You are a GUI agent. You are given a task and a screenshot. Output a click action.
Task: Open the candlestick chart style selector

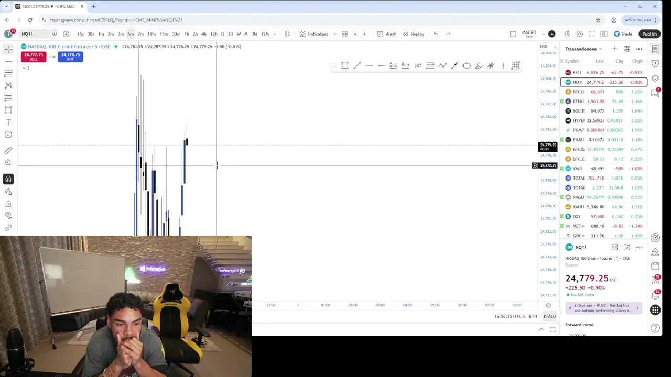287,34
